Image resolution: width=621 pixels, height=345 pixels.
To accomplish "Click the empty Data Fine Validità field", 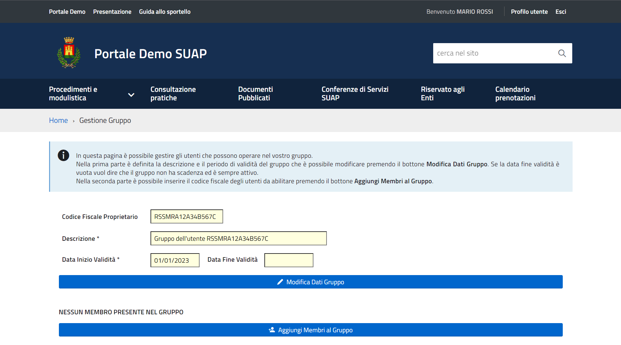I will pyautogui.click(x=289, y=260).
